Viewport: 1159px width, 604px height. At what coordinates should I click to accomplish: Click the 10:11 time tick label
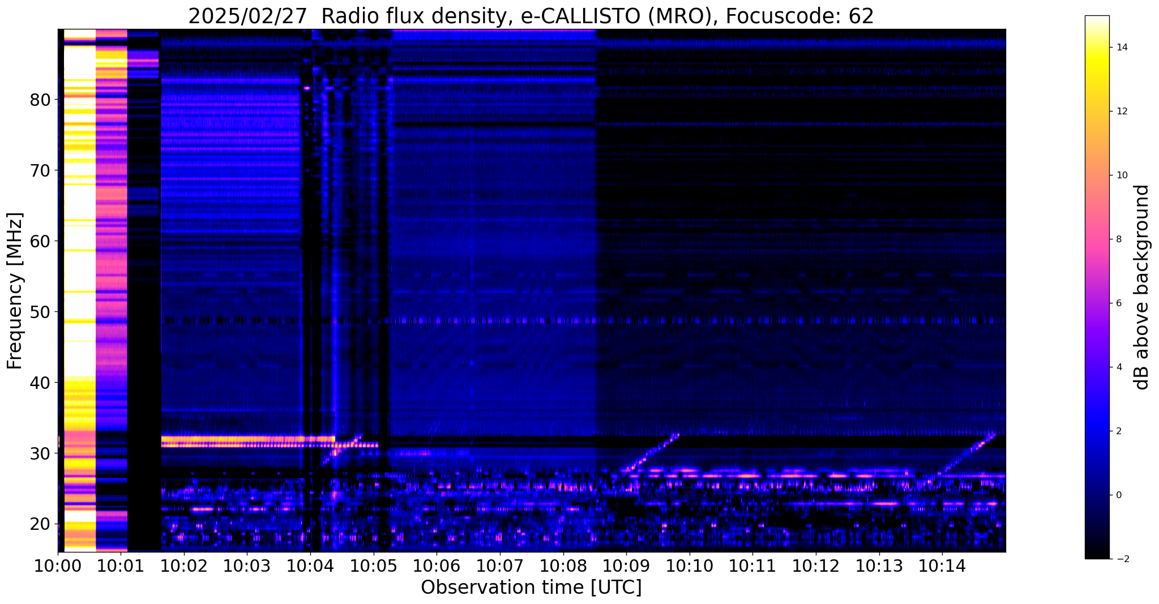(x=752, y=566)
